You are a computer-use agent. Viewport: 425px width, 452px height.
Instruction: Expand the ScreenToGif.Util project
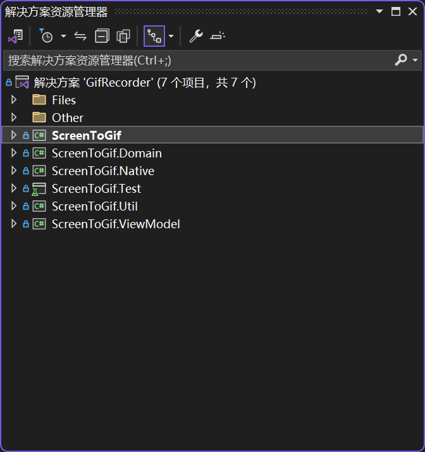(13, 206)
